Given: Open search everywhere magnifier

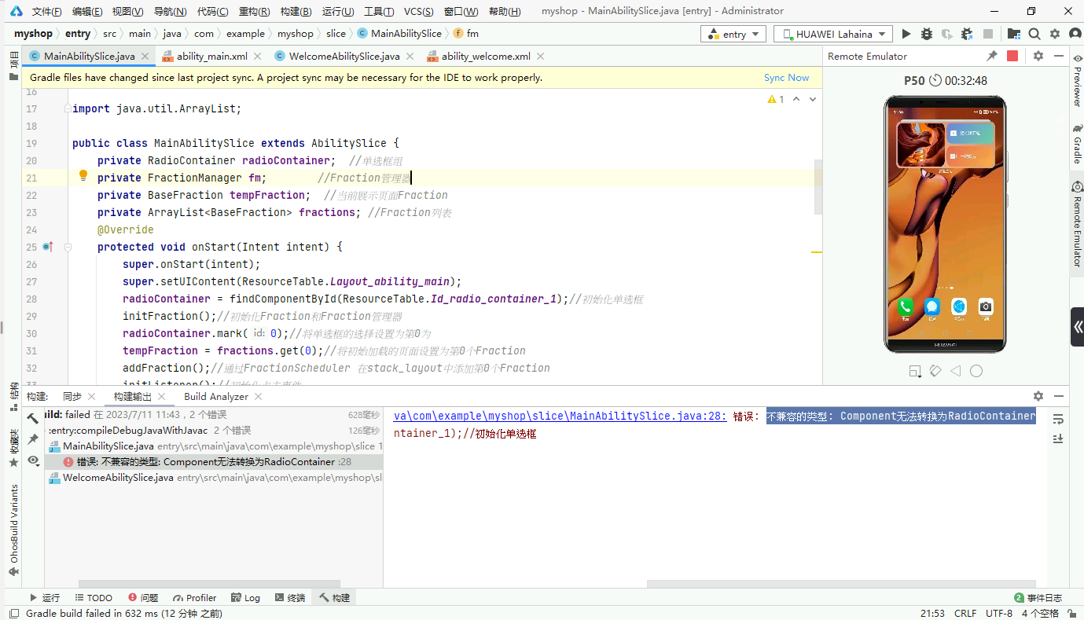Looking at the screenshot, I should tap(1034, 34).
